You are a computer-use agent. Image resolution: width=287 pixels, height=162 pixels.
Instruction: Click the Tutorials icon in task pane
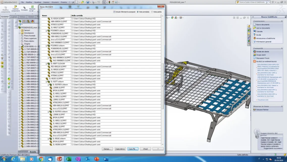(254, 31)
